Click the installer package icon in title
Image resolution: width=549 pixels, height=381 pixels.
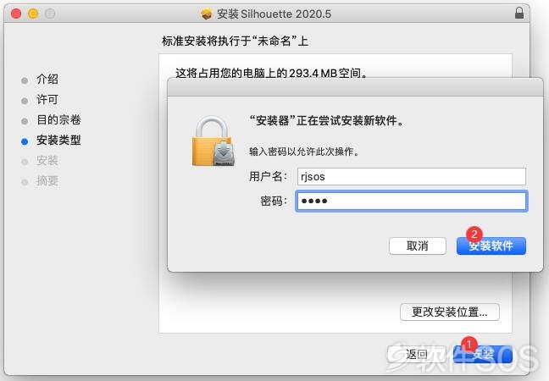tap(206, 14)
